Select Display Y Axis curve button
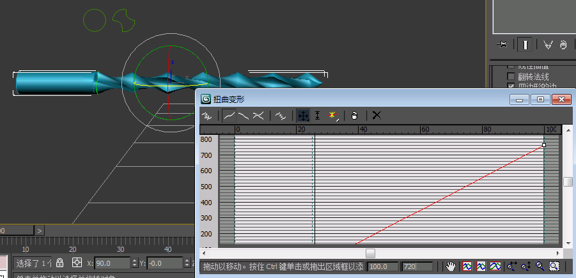The height and width of the screenshot is (278, 576). 243,116
